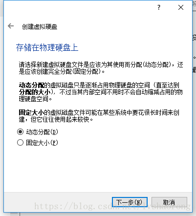Click the blank white area below the radio options
The height and width of the screenshot is (216, 196).
[x=98, y=170]
